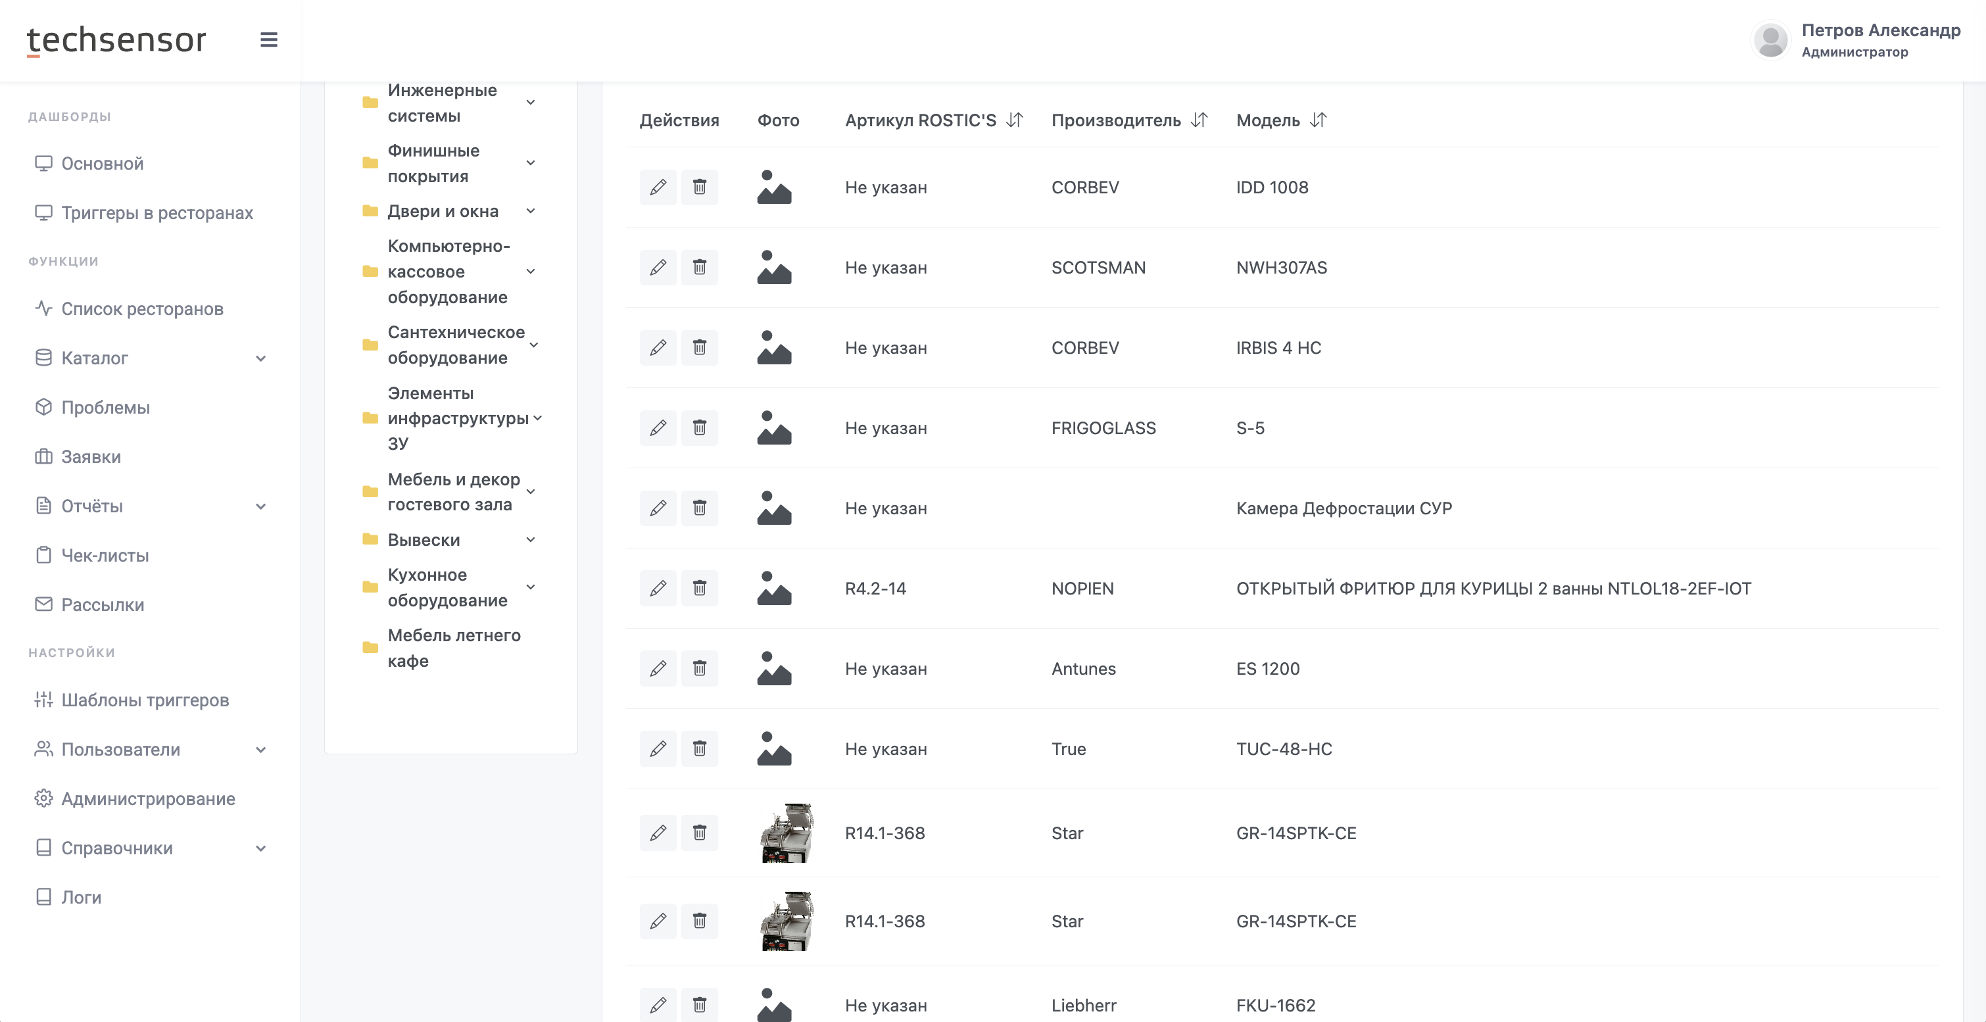This screenshot has height=1022, width=1986.
Task: Select Мебель летнего кафе category
Action: click(454, 648)
